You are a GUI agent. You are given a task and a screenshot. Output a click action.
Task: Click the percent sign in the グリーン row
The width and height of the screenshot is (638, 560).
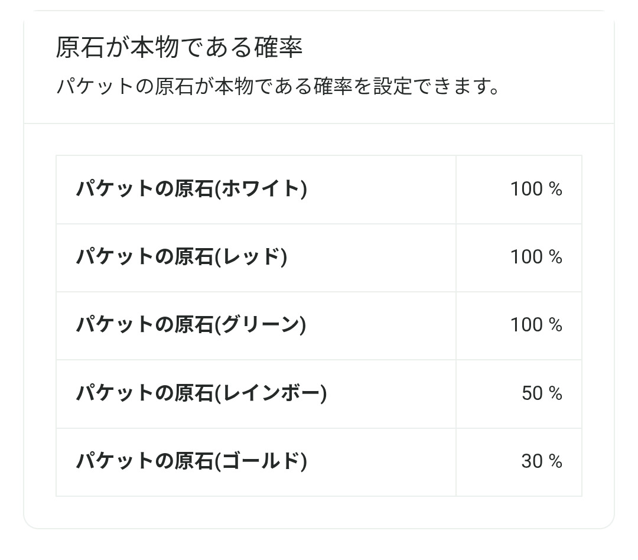(x=555, y=325)
